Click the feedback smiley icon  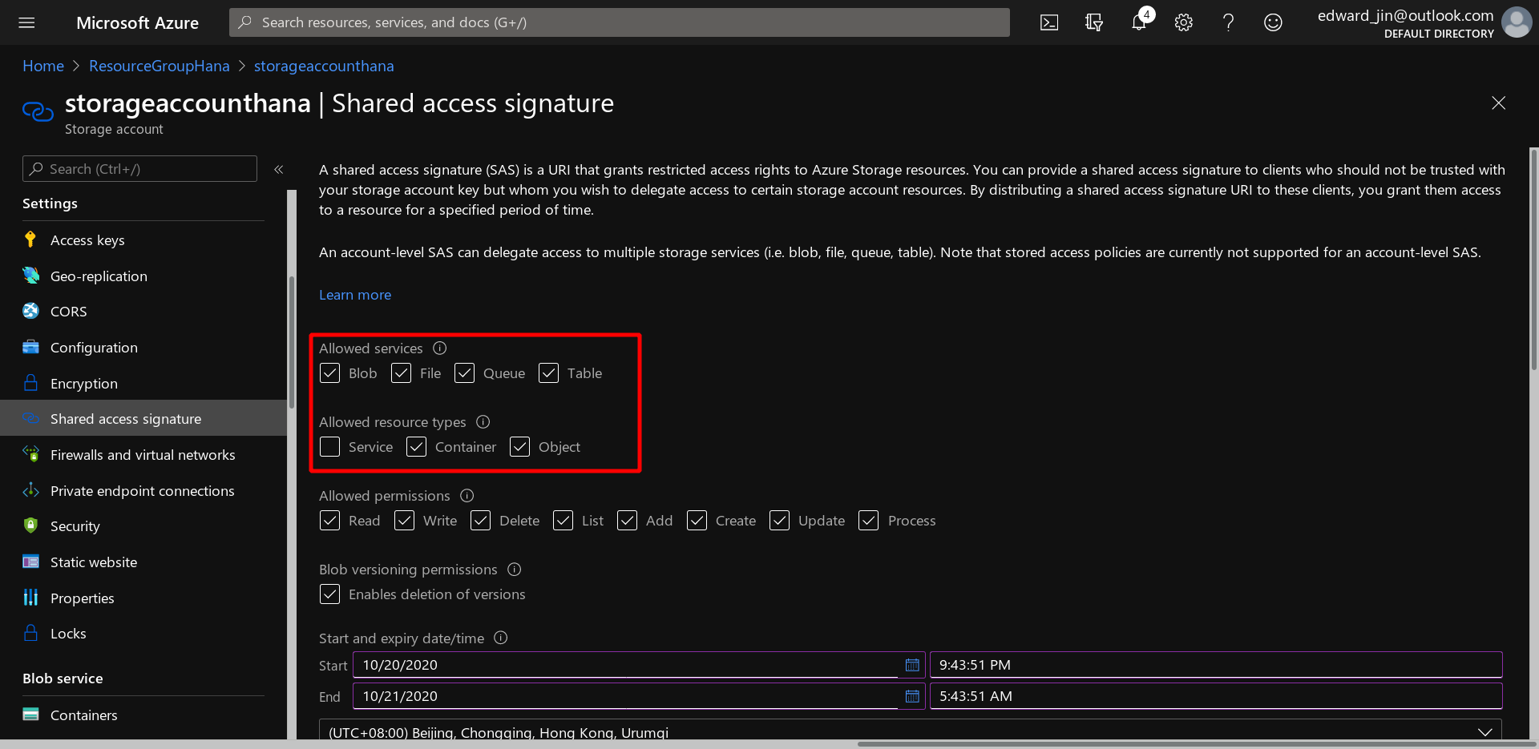click(1273, 22)
